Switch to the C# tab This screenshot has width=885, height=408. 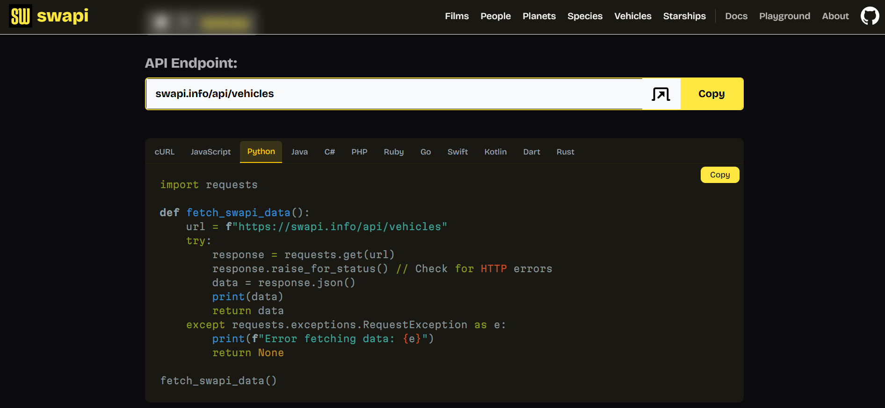pos(330,152)
